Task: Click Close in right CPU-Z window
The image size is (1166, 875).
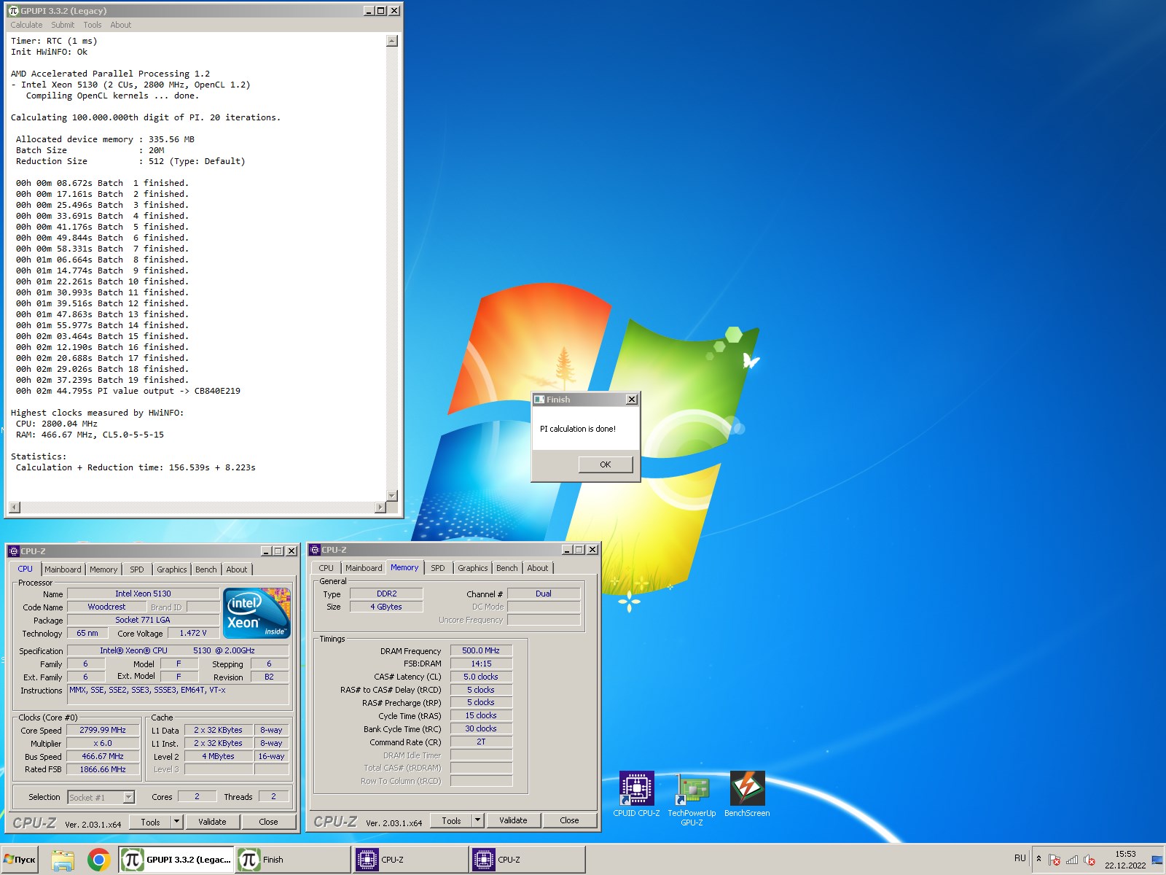Action: (x=569, y=820)
